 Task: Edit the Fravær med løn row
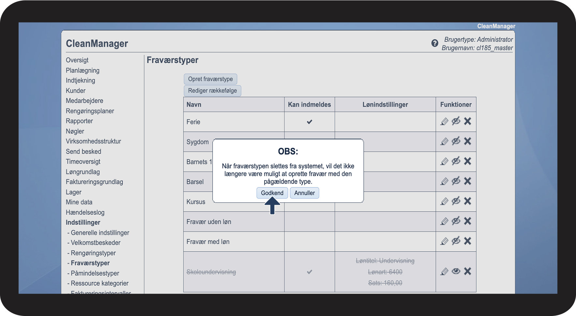[444, 241]
